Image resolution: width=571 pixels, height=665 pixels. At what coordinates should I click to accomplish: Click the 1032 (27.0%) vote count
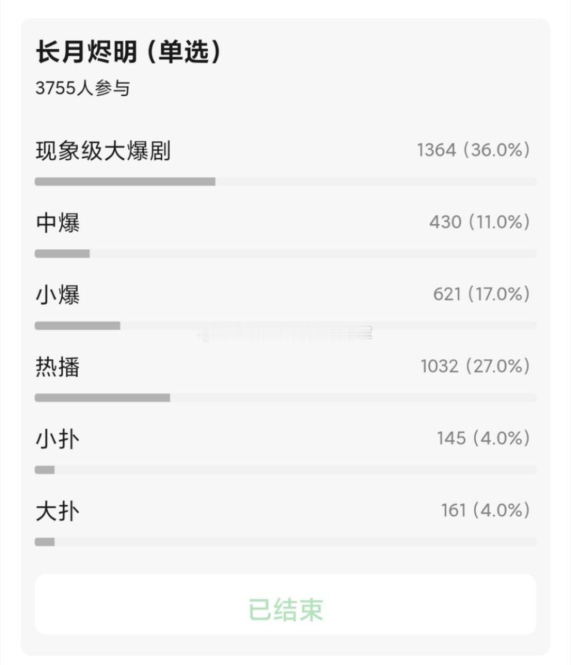pyautogui.click(x=475, y=366)
